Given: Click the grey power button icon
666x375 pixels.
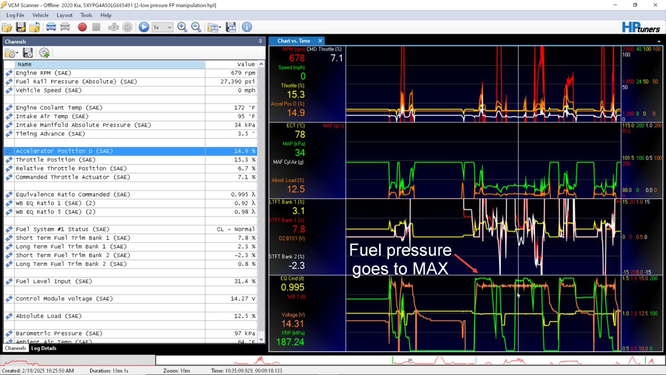Looking at the screenshot, I should (127, 27).
